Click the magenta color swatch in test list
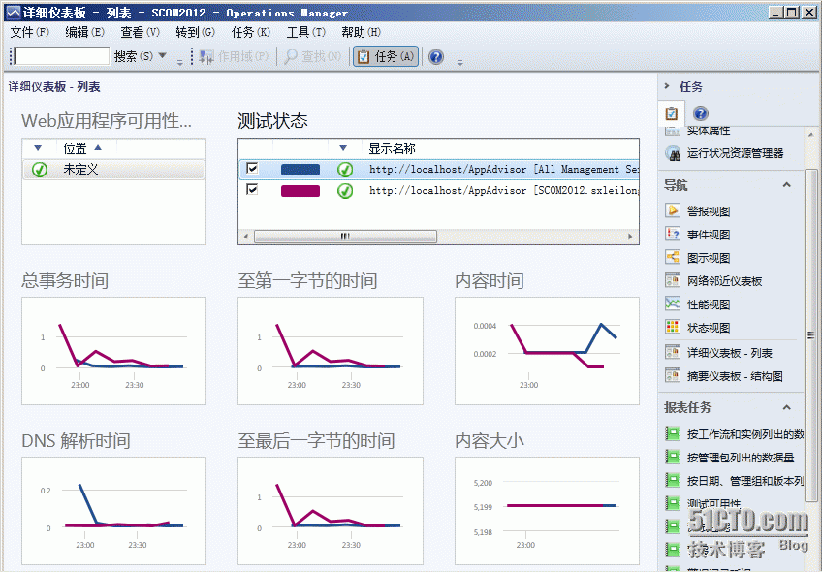822x572 pixels. click(x=300, y=191)
